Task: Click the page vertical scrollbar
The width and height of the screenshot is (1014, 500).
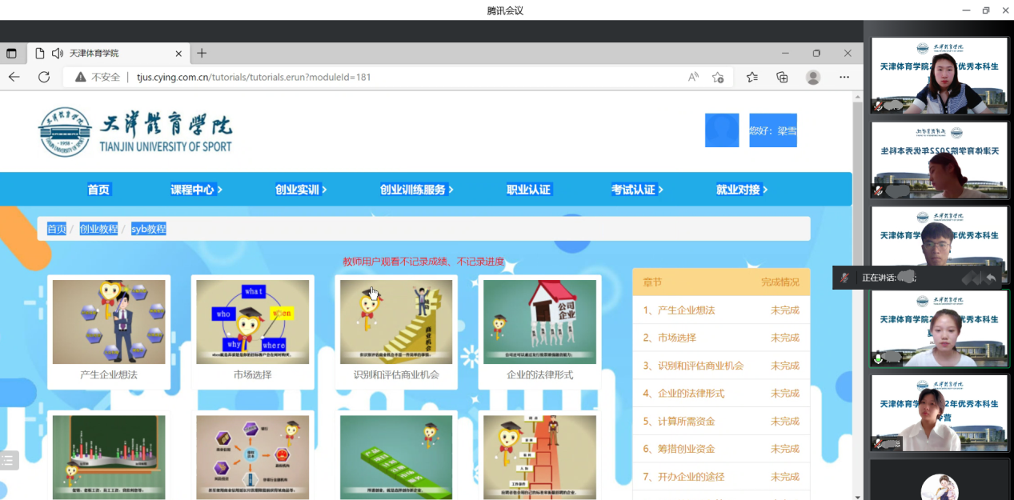Action: 858,295
